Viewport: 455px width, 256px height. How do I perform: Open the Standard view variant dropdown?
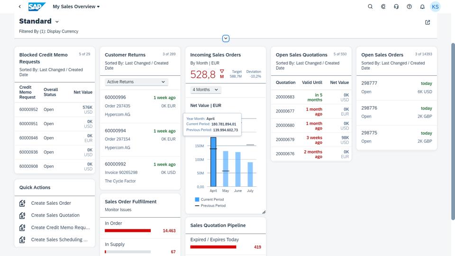tap(57, 22)
